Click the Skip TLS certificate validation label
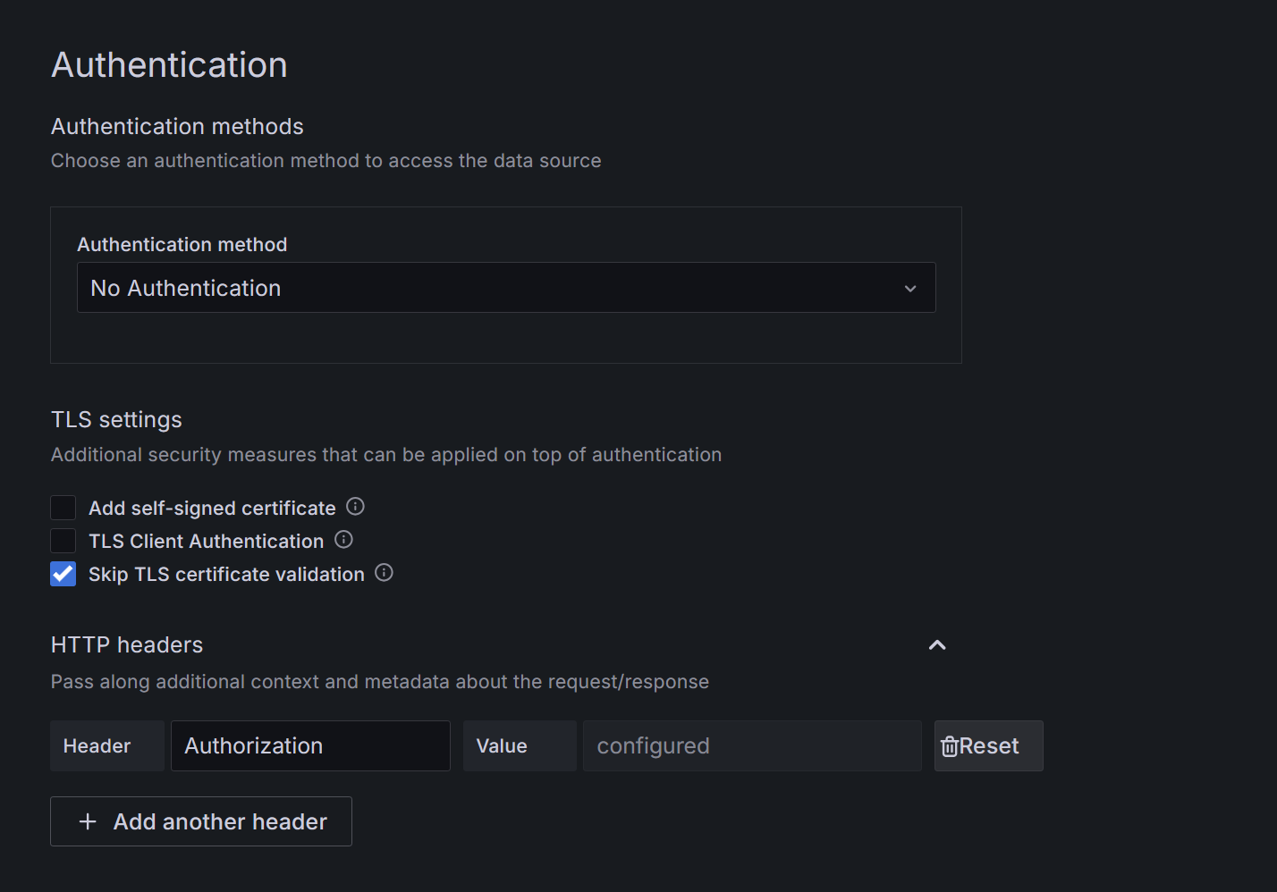This screenshot has width=1277, height=892. click(226, 575)
